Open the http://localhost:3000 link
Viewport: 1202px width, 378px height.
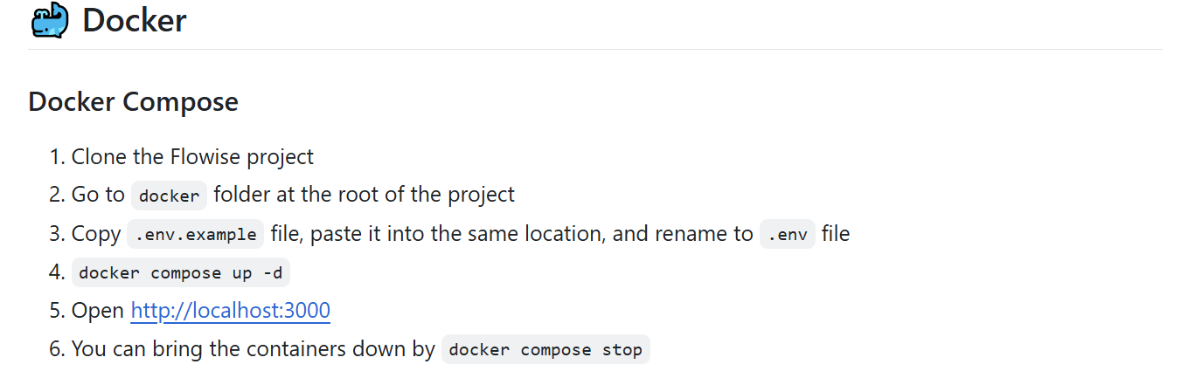(x=231, y=310)
